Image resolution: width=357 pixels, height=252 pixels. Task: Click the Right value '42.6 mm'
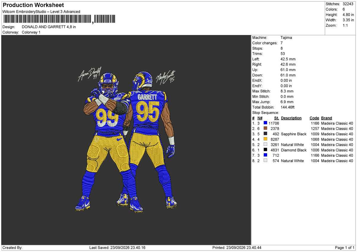click(x=288, y=64)
